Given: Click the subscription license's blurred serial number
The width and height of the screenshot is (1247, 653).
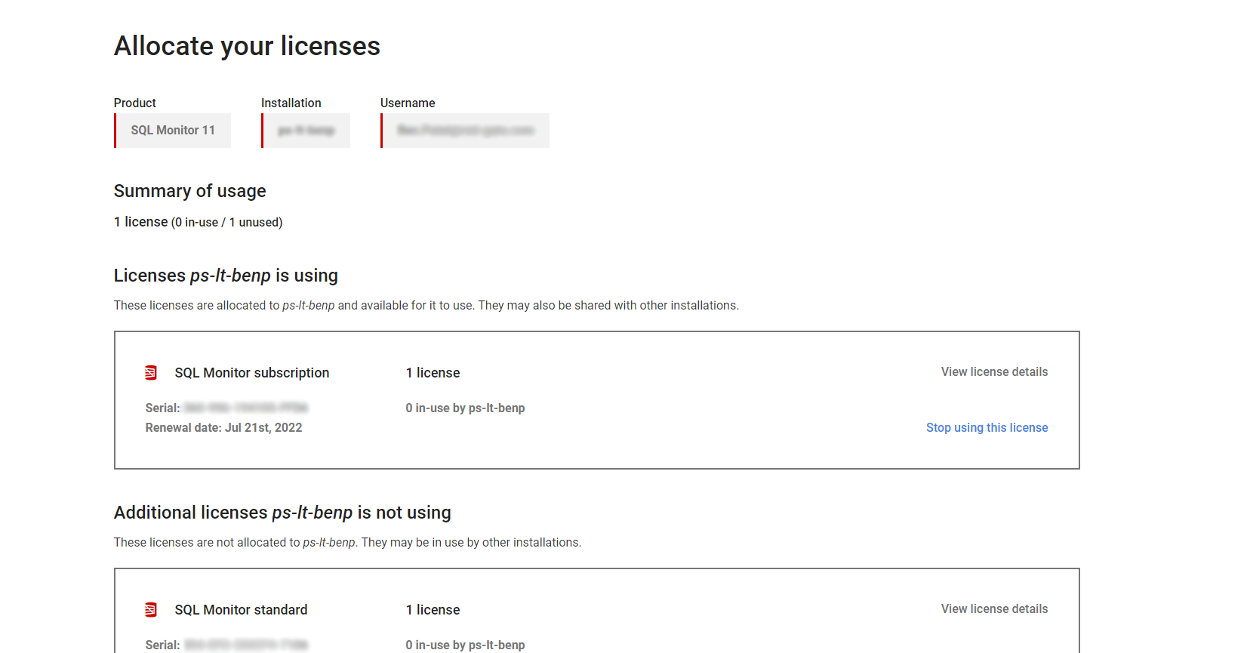Looking at the screenshot, I should point(245,408).
